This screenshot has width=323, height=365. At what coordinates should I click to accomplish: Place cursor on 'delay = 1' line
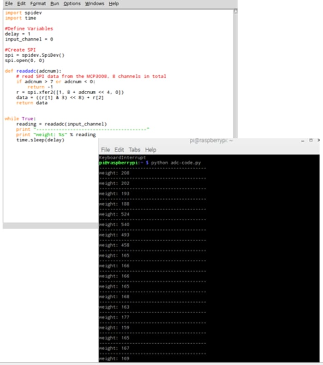pos(18,34)
